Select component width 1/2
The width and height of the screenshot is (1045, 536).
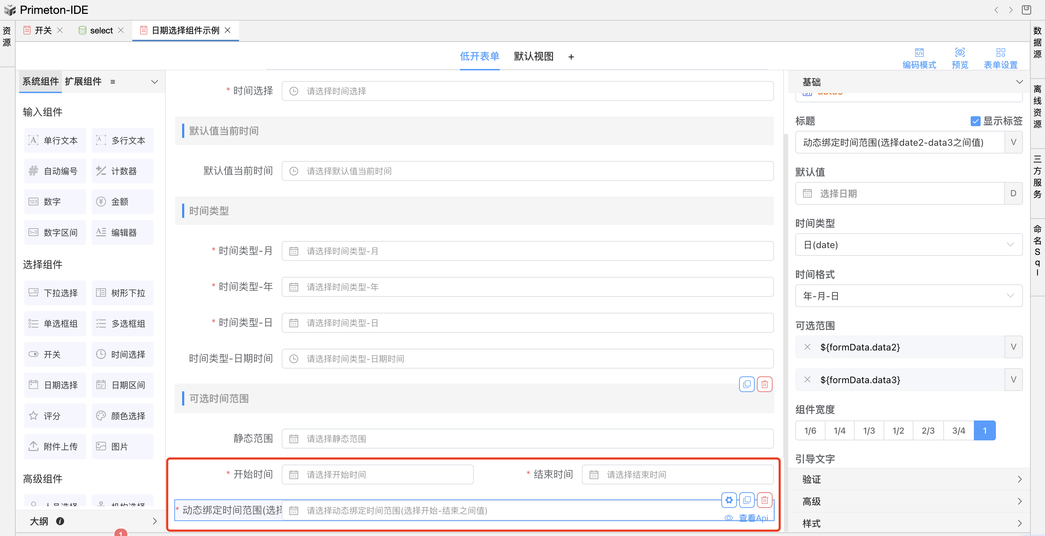[898, 430]
